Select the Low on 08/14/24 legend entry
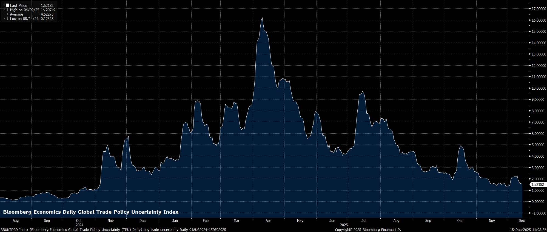Screen dimensions: 547x232 click(24, 19)
